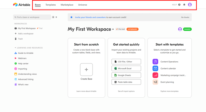The image size is (206, 112).
Task: Open Guide to Airtable
Action: pos(25,53)
